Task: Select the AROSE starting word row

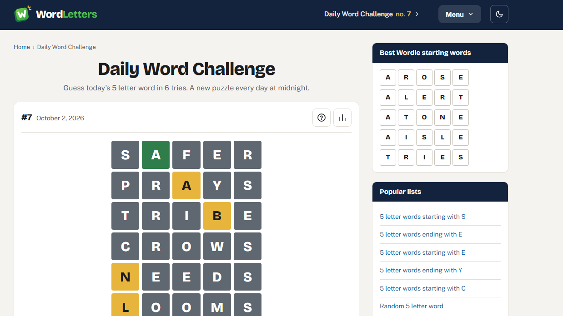Action: click(x=424, y=77)
